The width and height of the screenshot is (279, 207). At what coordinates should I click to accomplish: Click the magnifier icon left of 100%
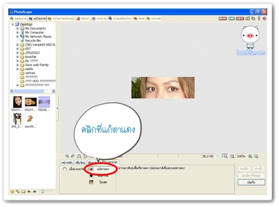pyautogui.click(x=232, y=156)
